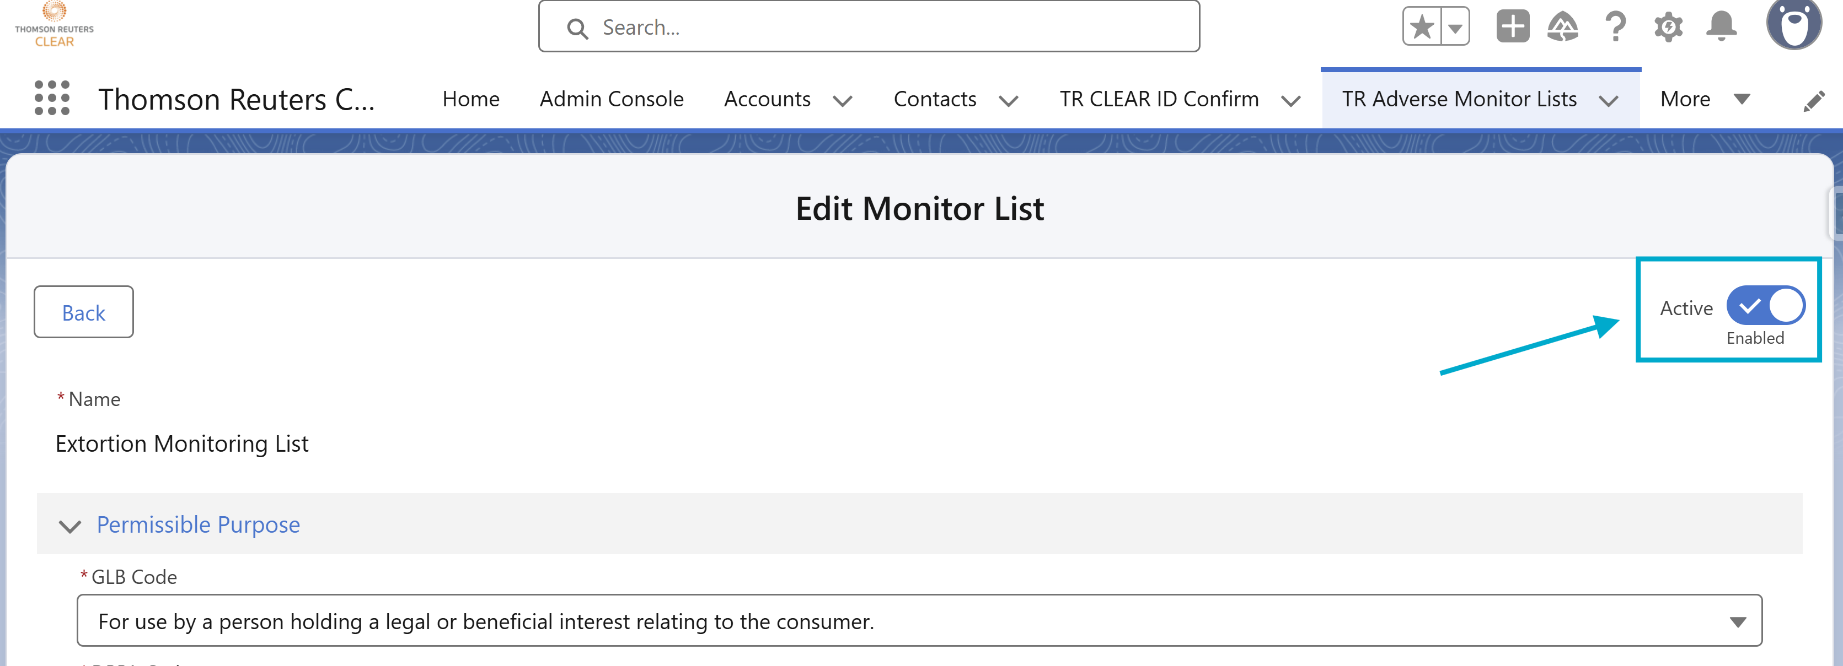
Task: Click the GLB Code field label
Action: pos(134,576)
